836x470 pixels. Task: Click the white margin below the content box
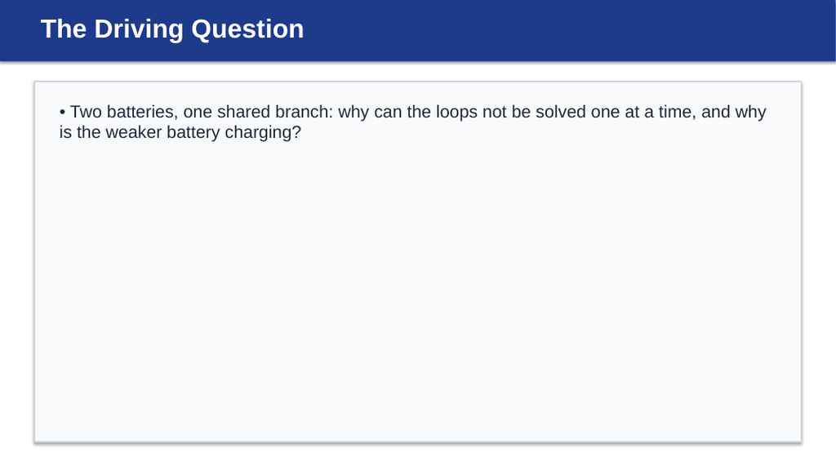tap(418, 457)
